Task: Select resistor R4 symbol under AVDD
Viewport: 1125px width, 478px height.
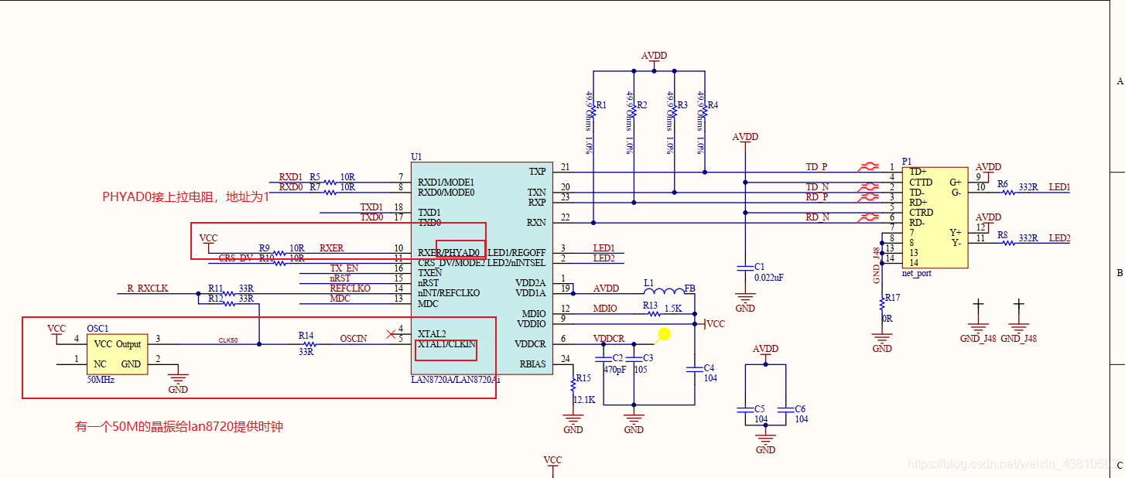Action: (704, 113)
